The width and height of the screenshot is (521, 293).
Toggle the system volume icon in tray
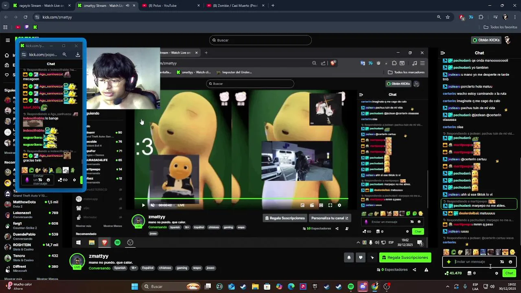[492, 286]
